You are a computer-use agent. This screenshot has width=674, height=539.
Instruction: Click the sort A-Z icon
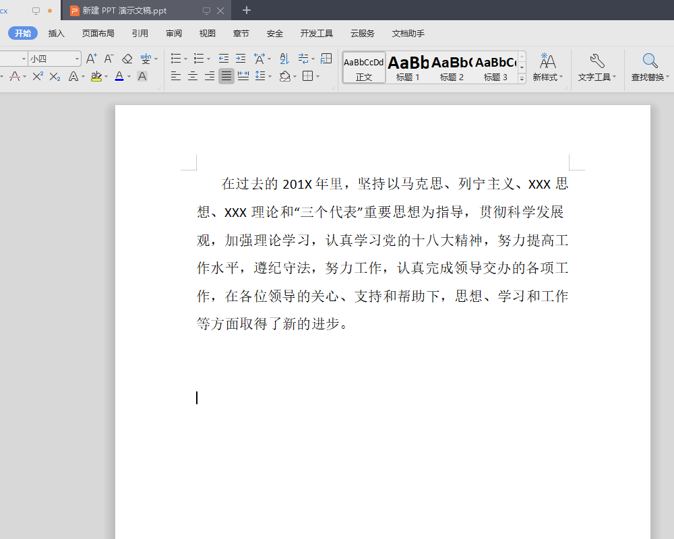click(x=284, y=59)
